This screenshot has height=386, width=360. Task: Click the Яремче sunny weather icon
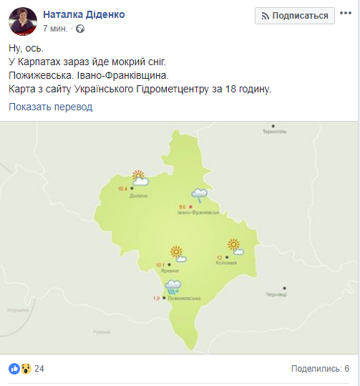[x=178, y=254]
